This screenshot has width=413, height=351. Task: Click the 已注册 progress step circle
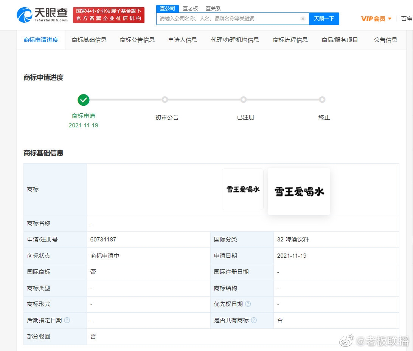(x=244, y=100)
